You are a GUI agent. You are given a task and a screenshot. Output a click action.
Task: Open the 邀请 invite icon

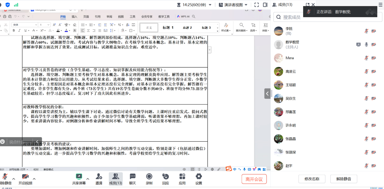[x=99, y=177]
